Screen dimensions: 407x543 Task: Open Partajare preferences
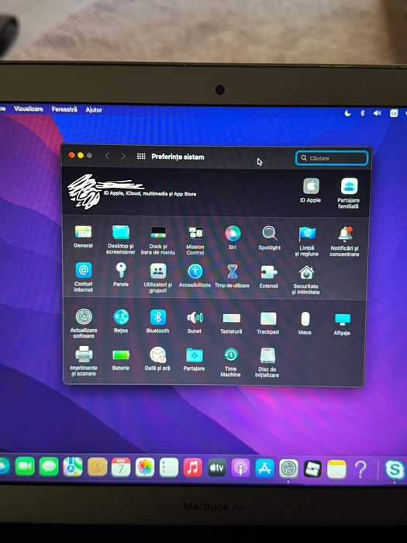point(195,359)
